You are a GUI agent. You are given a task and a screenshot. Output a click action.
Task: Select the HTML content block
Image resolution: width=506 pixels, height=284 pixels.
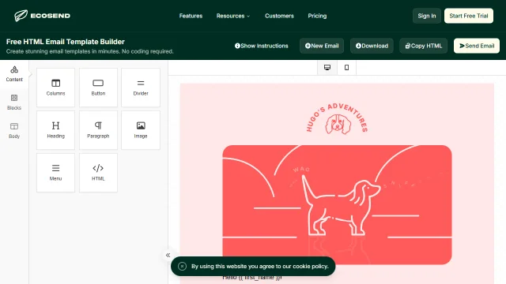tap(98, 173)
